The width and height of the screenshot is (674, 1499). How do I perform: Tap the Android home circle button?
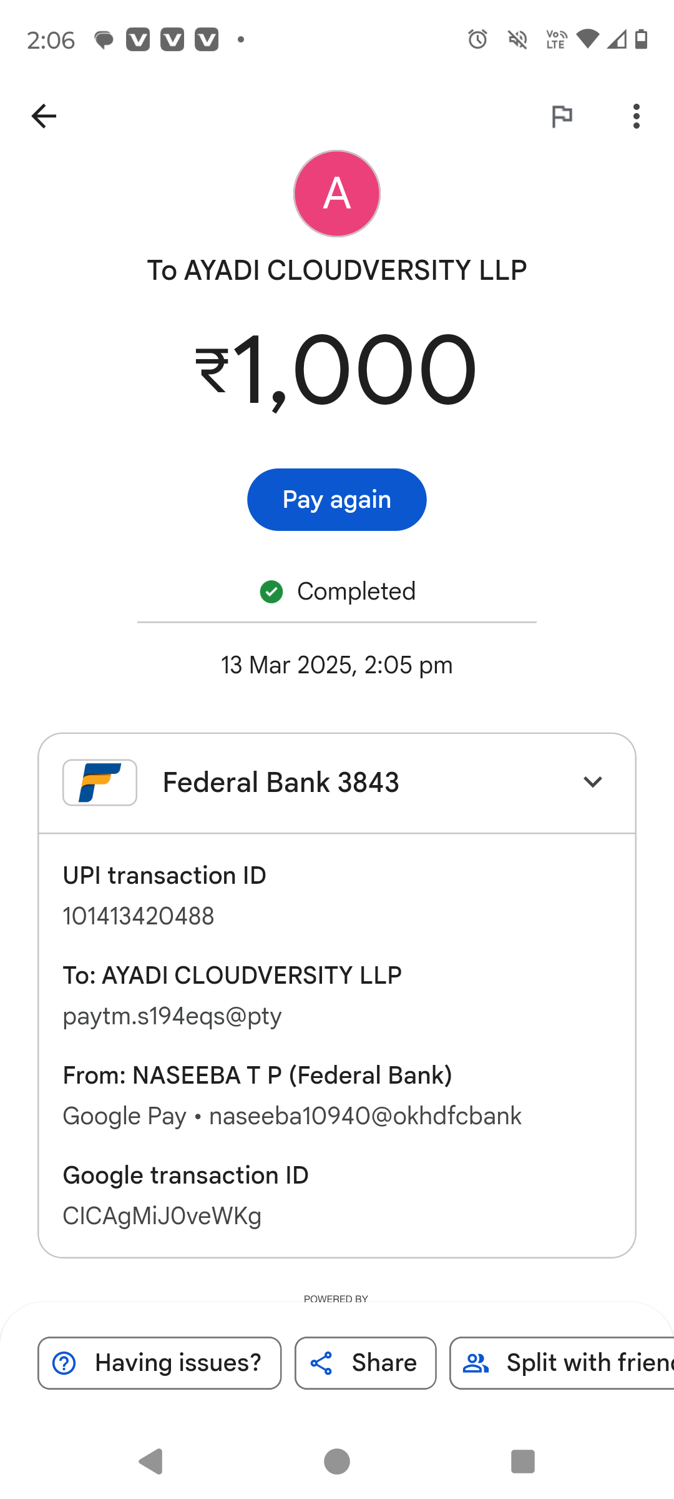tap(337, 1462)
